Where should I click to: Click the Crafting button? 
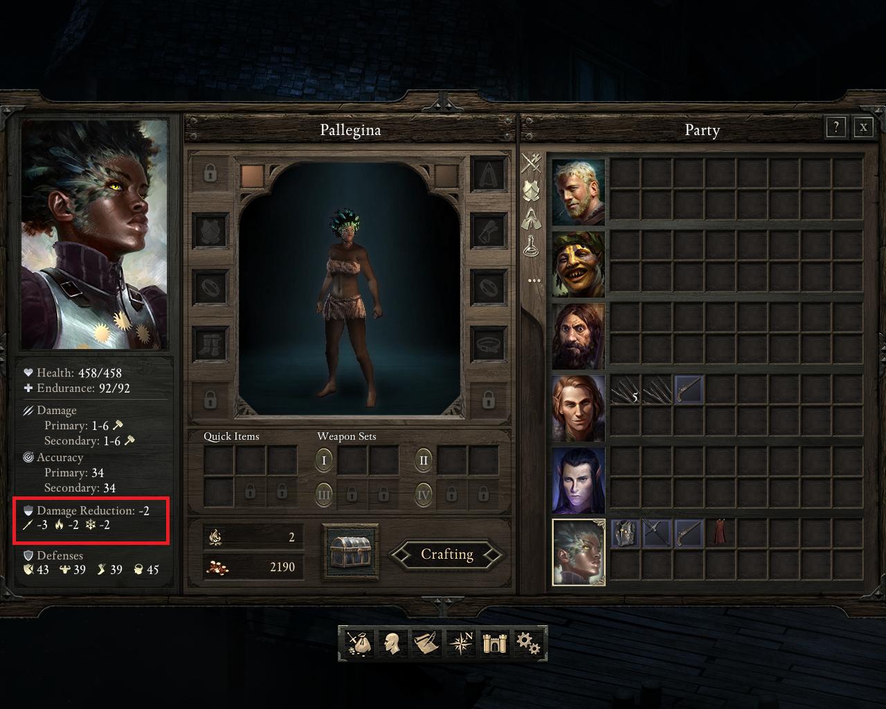point(446,554)
